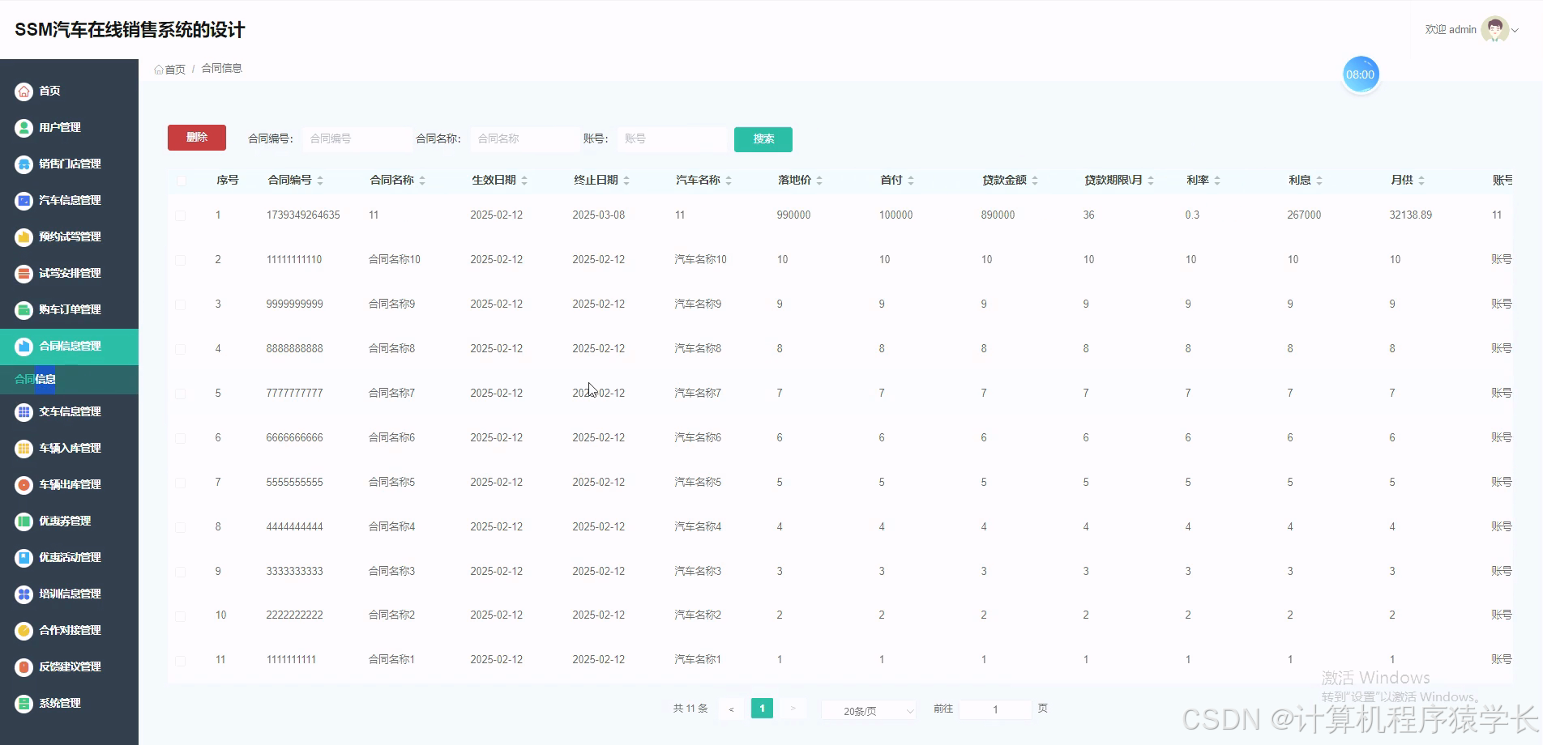Open the admin account dropdown arrow
Image resolution: width=1543 pixels, height=745 pixels.
[1515, 30]
